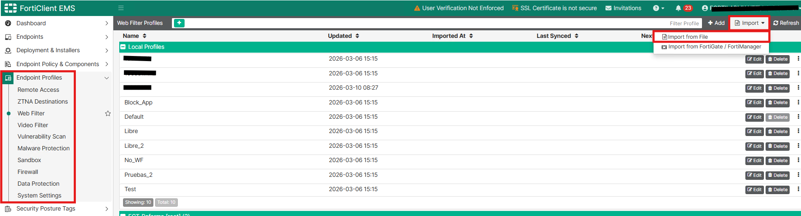
Task: Expand Endpoint Policy & Components chevron
Action: pyautogui.click(x=107, y=64)
